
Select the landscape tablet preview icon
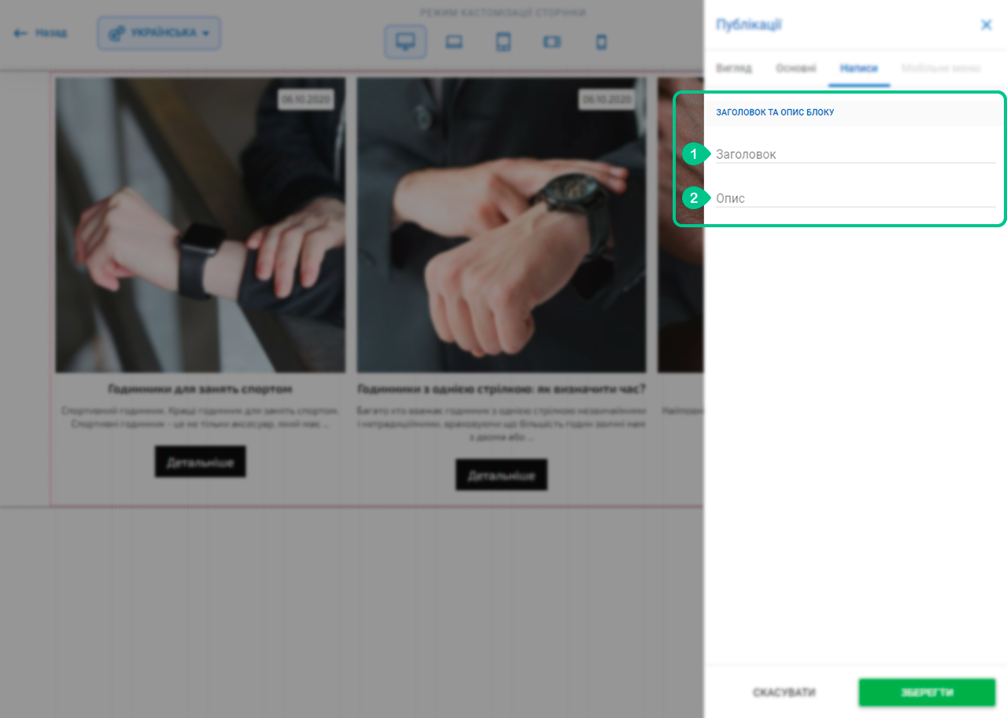click(x=551, y=42)
